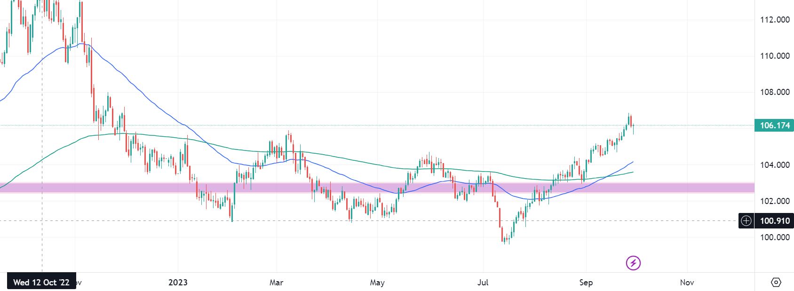Viewport: 794px width, 291px height.
Task: Click the 104.000 price scale label
Action: click(775, 165)
